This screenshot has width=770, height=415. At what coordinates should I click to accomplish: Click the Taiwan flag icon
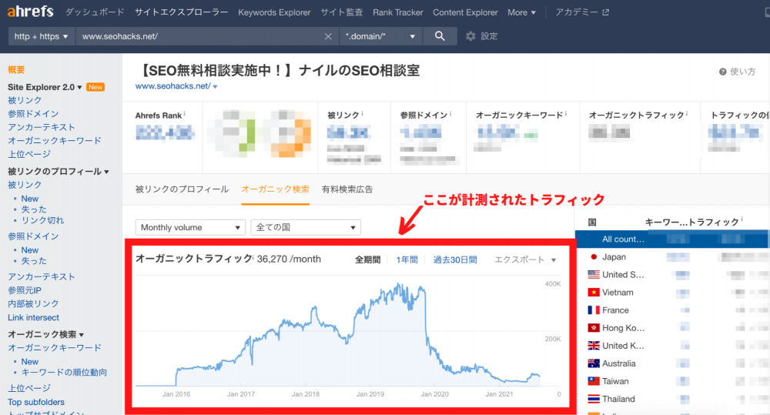pos(594,381)
